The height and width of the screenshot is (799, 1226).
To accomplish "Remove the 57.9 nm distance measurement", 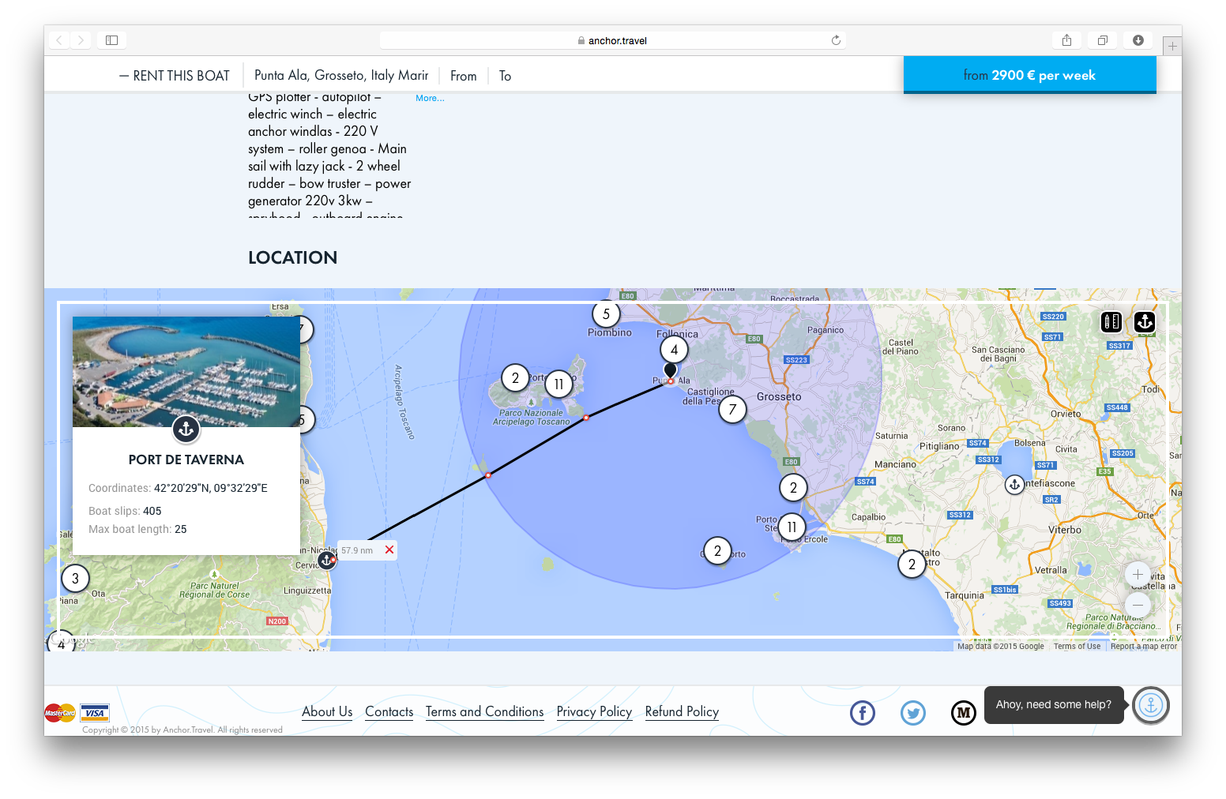I will click(x=389, y=550).
